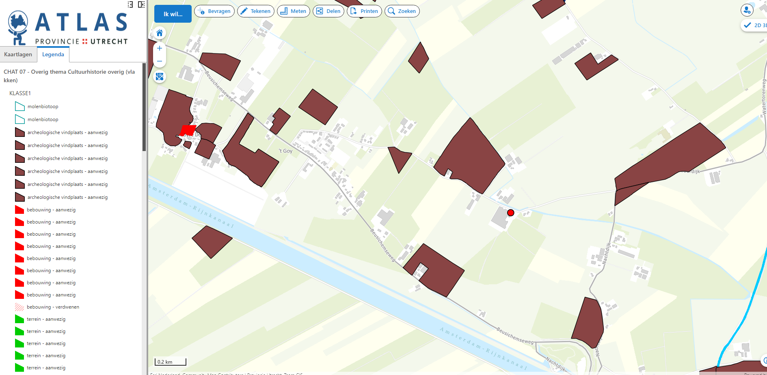Click the legend panel vertical scrollbar
This screenshot has height=375, width=767.
(x=144, y=107)
